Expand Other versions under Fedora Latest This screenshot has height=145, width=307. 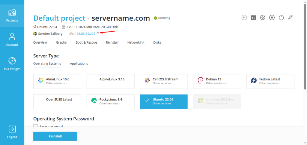tap(270, 83)
